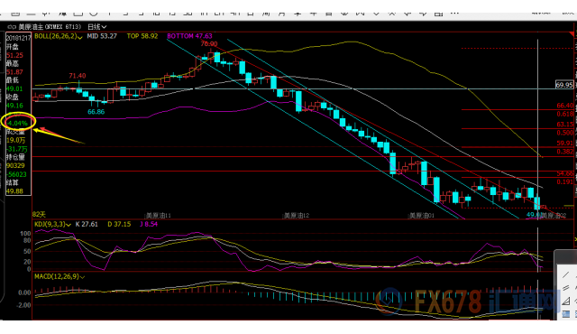This screenshot has height=334, width=577.
Task: Click the 0.618 retracement level label
Action: click(x=565, y=114)
